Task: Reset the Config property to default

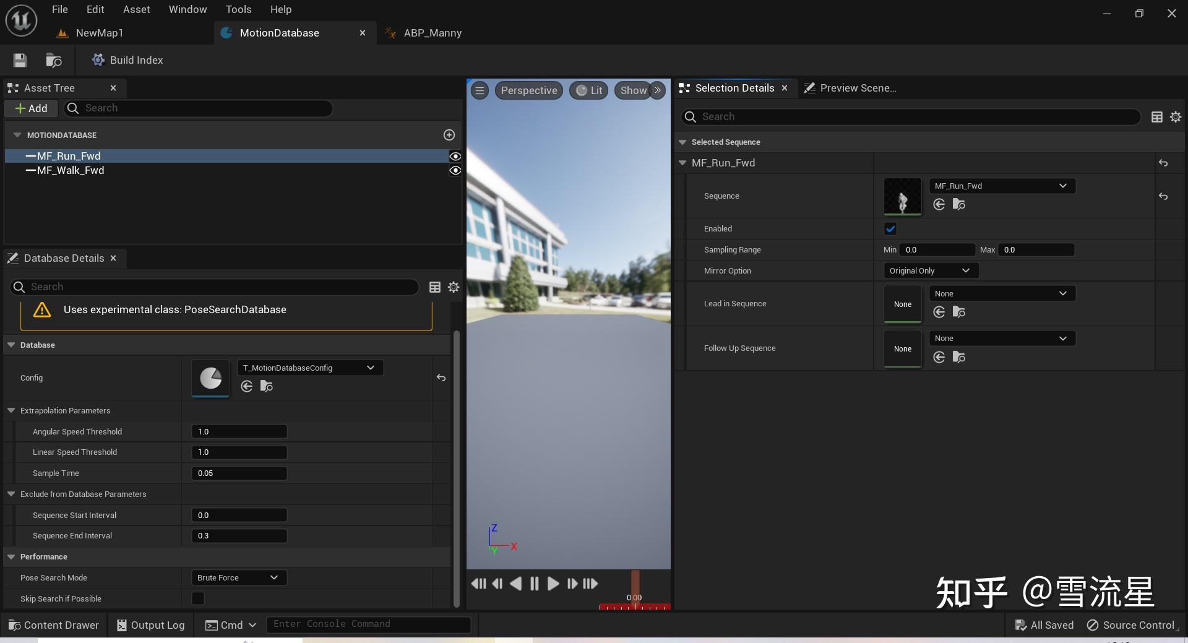Action: (441, 378)
